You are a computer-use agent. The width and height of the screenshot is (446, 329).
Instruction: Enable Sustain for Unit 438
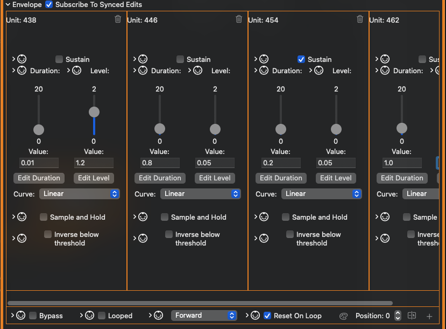59,59
